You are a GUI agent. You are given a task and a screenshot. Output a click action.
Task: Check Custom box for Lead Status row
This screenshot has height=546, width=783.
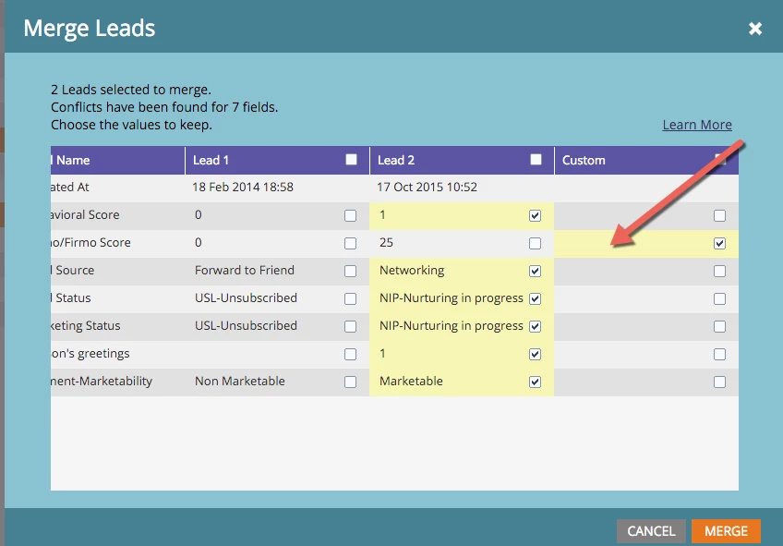(719, 298)
